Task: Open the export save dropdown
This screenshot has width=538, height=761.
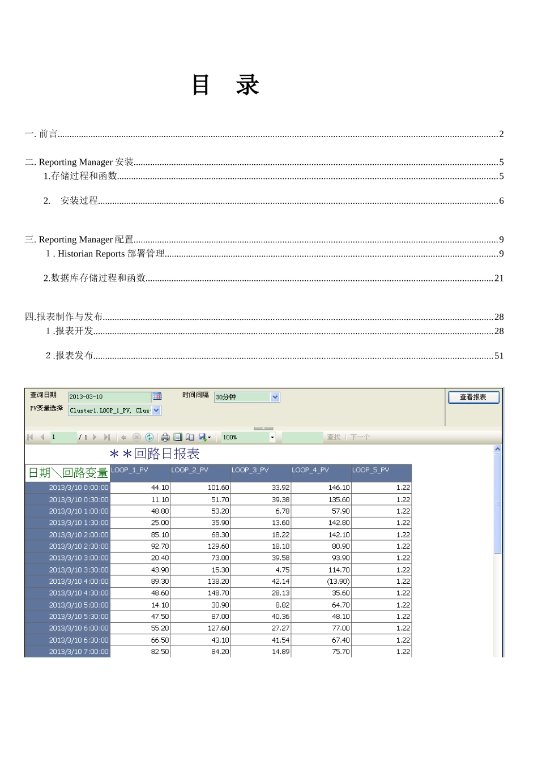Action: [205, 437]
